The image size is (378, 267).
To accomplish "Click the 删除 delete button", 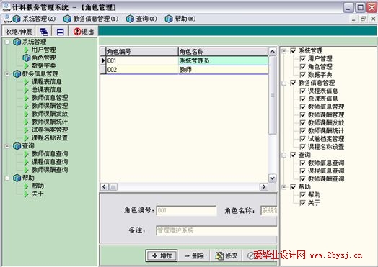I will [x=194, y=255].
